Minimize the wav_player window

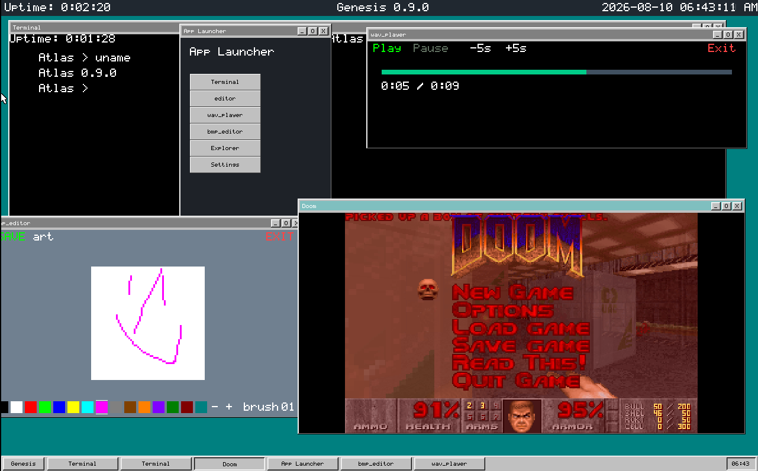718,35
